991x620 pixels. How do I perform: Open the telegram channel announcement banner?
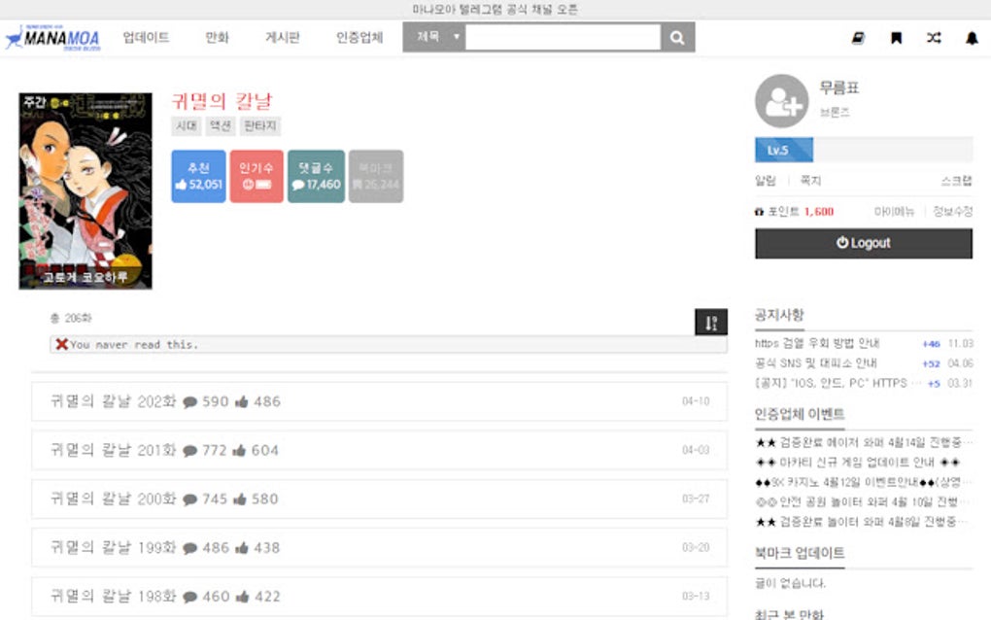(x=495, y=9)
